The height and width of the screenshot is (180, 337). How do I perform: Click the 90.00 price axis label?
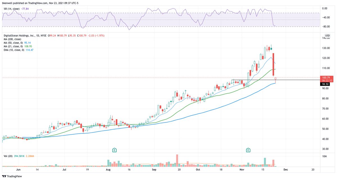[x=326, y=88]
